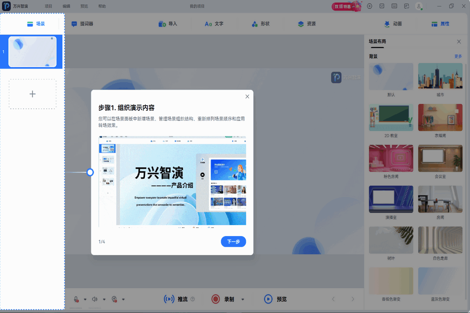Add a new scene with the plus box
Viewport: 470px width, 313px height.
pyautogui.click(x=32, y=94)
